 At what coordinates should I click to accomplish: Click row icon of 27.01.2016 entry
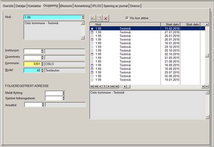92,32
